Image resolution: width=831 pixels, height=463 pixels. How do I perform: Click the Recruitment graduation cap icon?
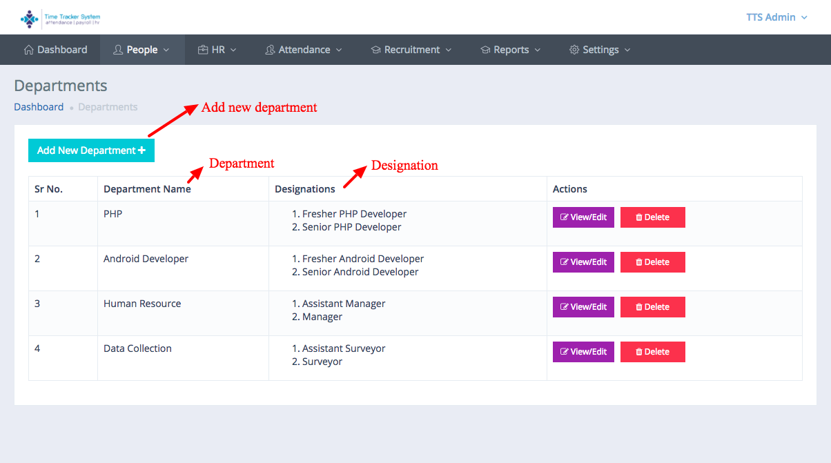375,50
